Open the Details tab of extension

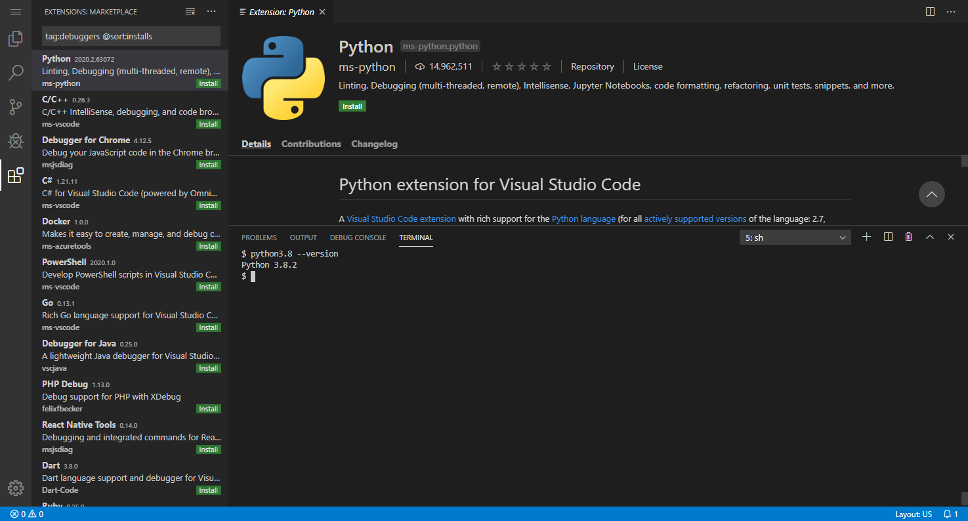[256, 144]
